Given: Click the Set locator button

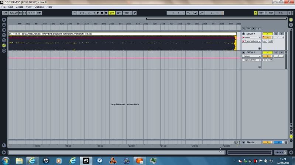Looking at the screenshot, I should 248,28.
